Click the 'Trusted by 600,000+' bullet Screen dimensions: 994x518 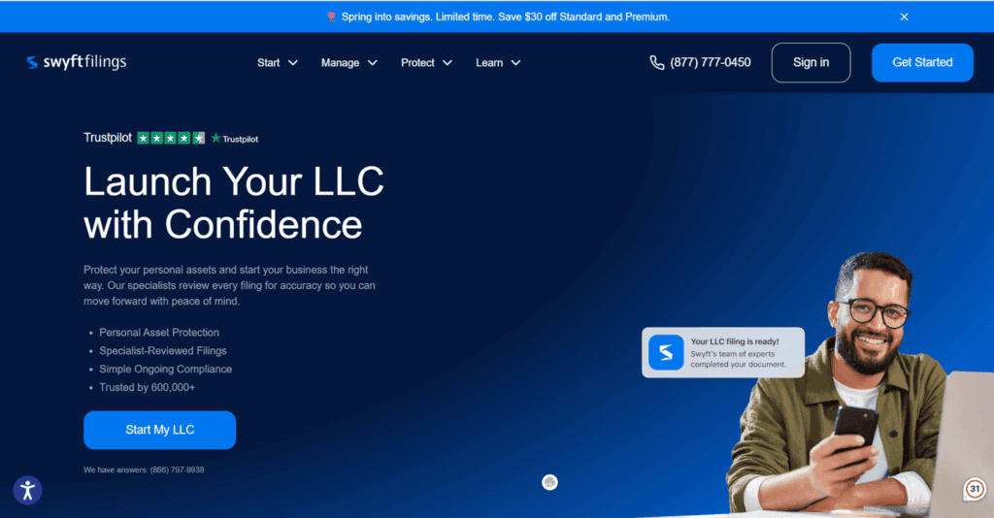pos(148,388)
